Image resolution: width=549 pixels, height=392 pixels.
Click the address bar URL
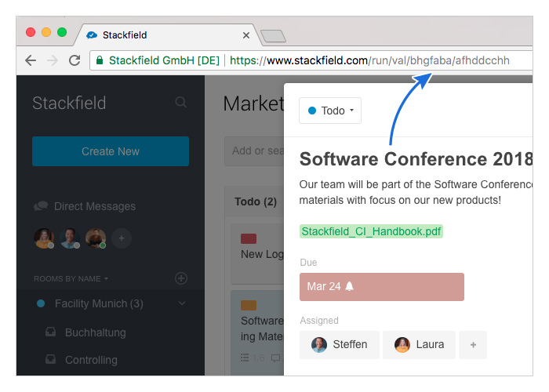369,60
